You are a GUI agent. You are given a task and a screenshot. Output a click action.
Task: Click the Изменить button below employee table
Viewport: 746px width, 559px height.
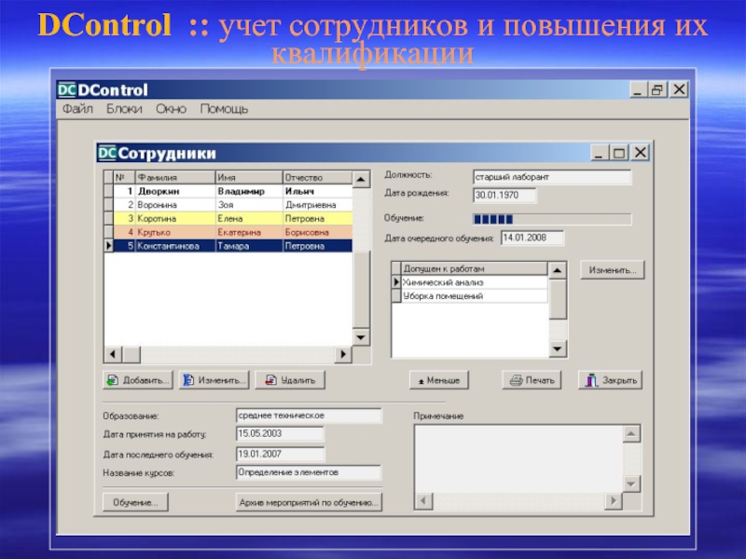pyautogui.click(x=214, y=380)
